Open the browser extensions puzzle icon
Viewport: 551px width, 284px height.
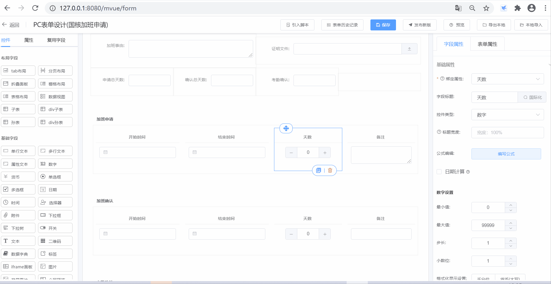coord(518,8)
